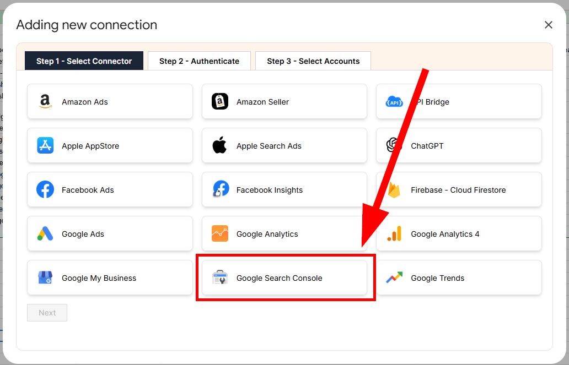Click the "Firebase - Cloud Firestore" label
569x365 pixels.
tap(458, 190)
